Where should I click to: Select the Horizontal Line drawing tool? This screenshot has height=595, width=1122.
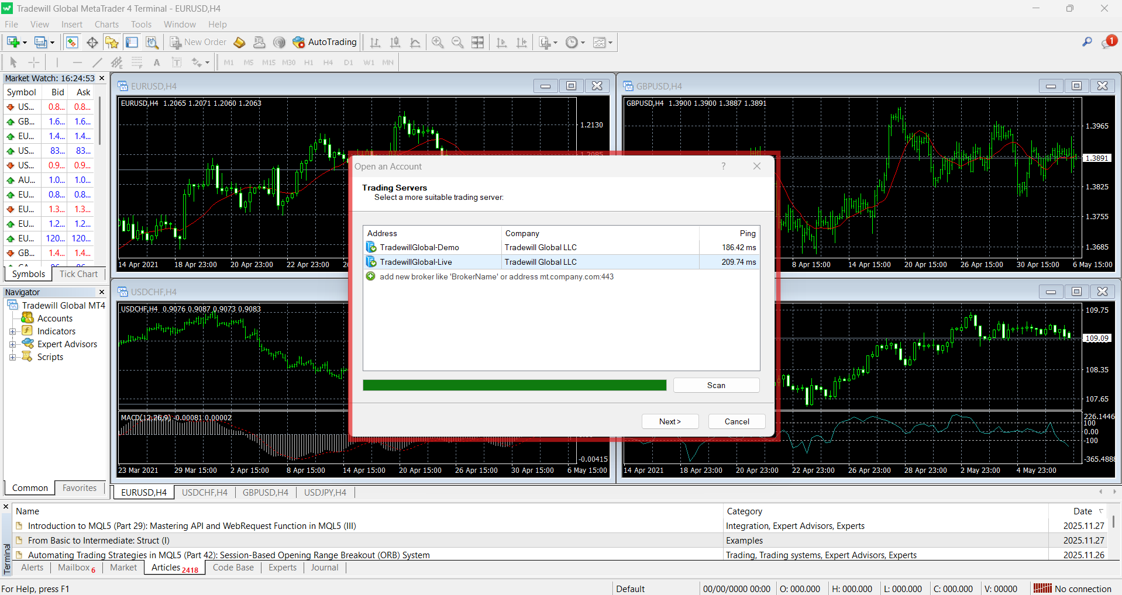(77, 62)
